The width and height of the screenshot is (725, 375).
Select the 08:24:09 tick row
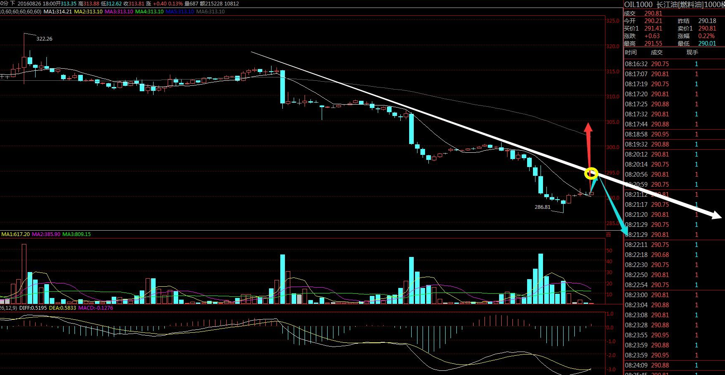674,365
